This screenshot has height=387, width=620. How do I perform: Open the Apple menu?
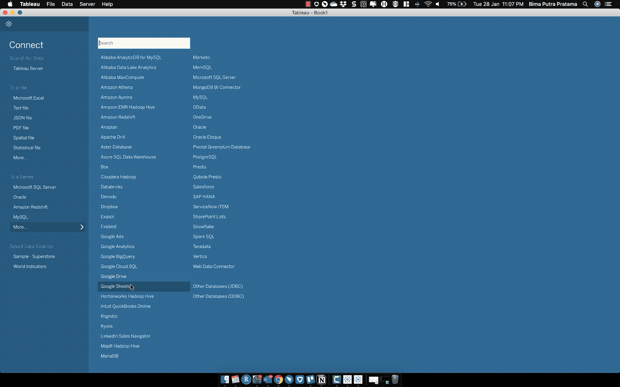point(10,4)
